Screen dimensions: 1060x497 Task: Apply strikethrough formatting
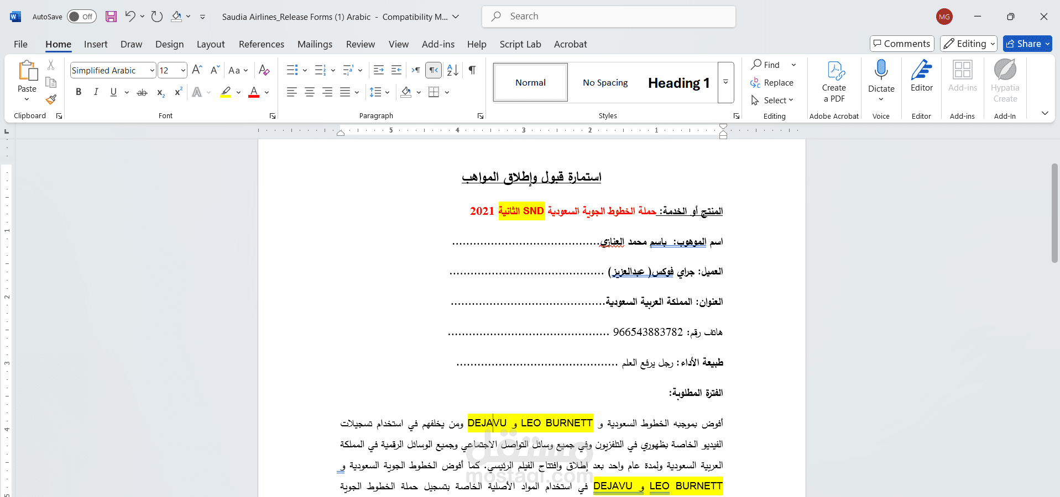(x=142, y=92)
